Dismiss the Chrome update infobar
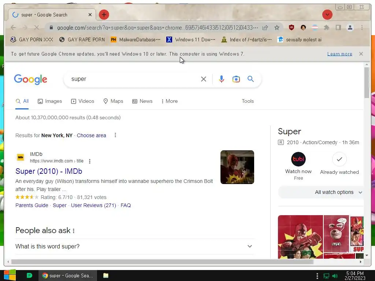This screenshot has width=375, height=281. pyautogui.click(x=361, y=54)
